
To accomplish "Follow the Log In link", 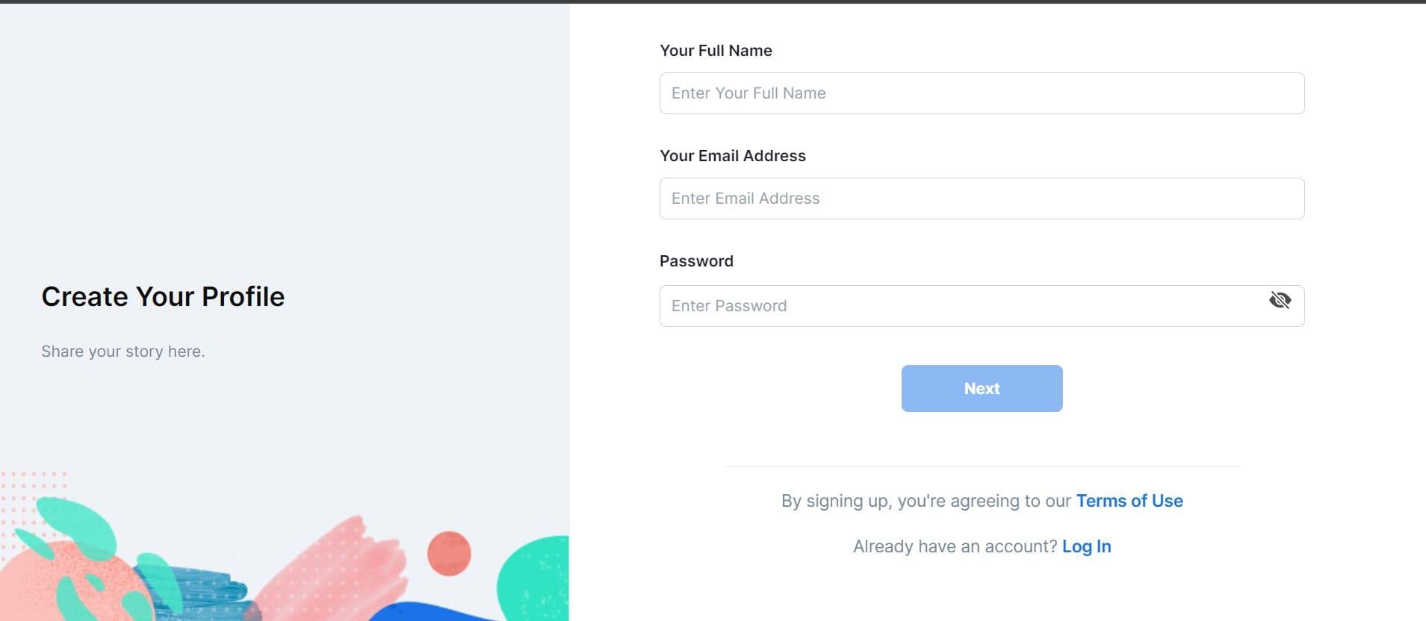I will 1086,546.
